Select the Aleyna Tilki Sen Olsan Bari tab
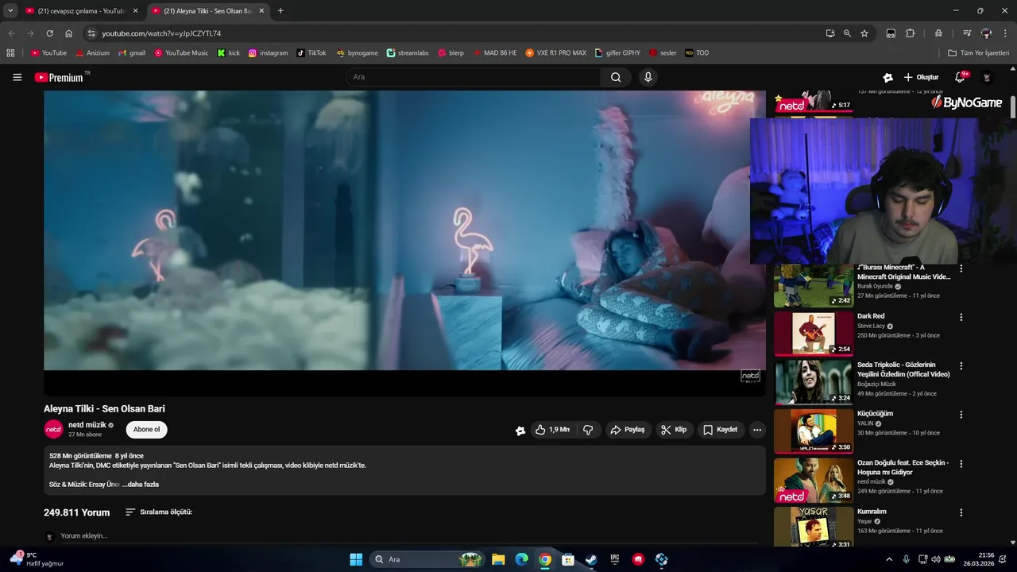Viewport: 1017px width, 572px height. coord(208,11)
